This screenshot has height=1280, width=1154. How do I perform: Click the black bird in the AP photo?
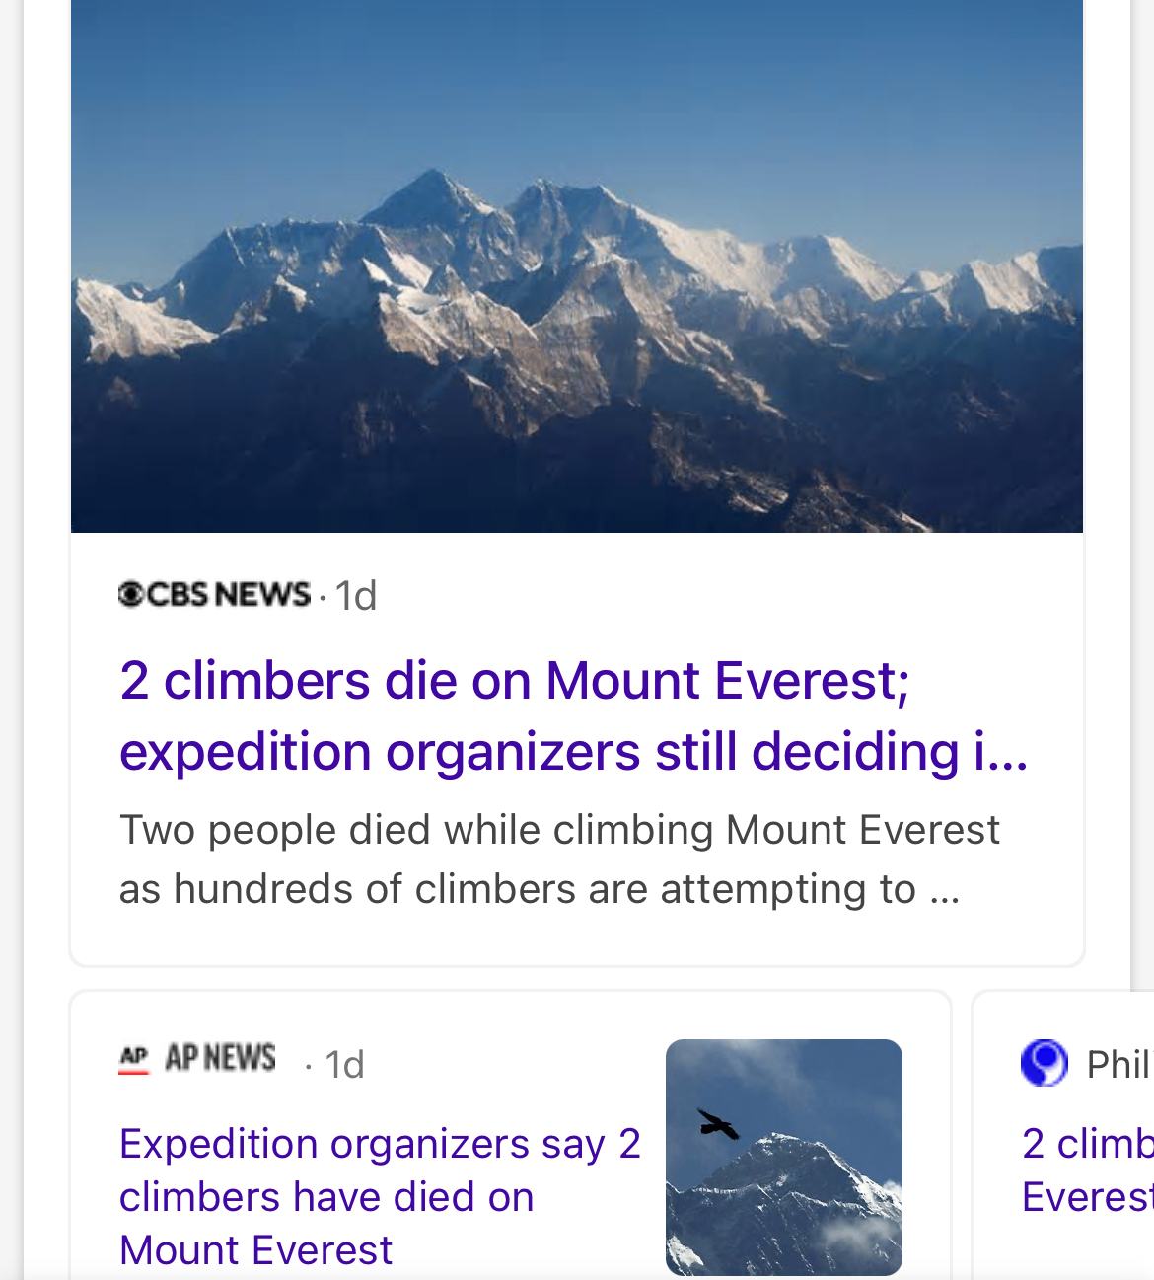[717, 1125]
